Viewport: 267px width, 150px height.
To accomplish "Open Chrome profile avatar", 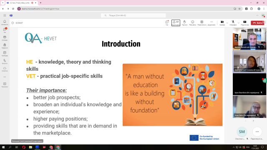I will (259, 9).
